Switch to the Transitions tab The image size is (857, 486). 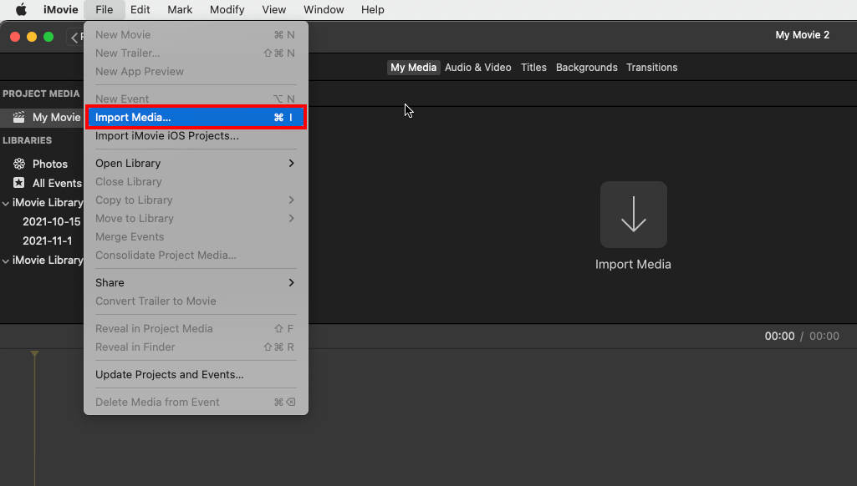(x=651, y=67)
